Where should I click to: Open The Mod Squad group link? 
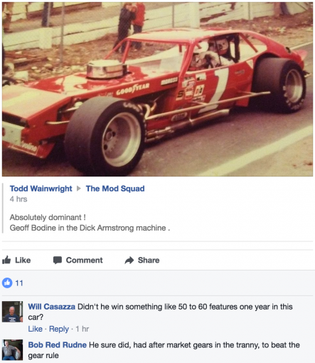point(115,189)
